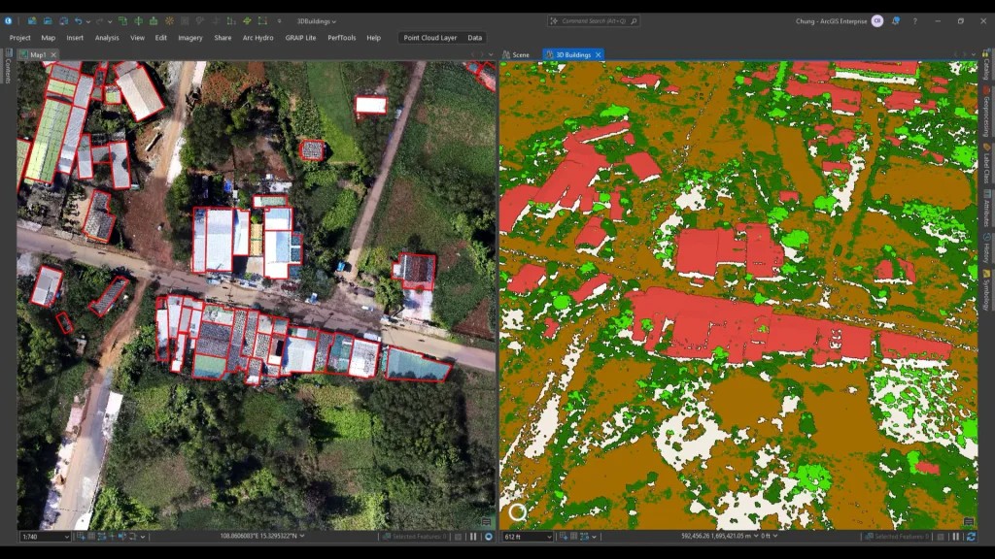Open the Geoprocessing pane side tab

tap(986, 112)
